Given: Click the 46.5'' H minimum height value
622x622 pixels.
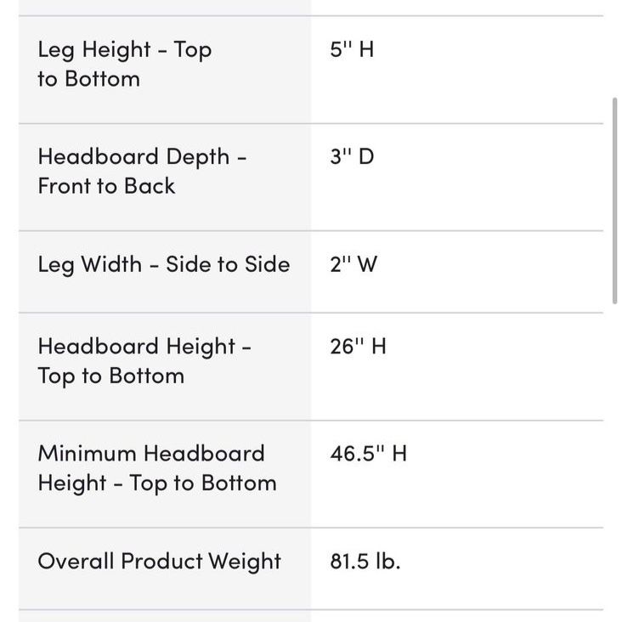Looking at the screenshot, I should [x=369, y=454].
